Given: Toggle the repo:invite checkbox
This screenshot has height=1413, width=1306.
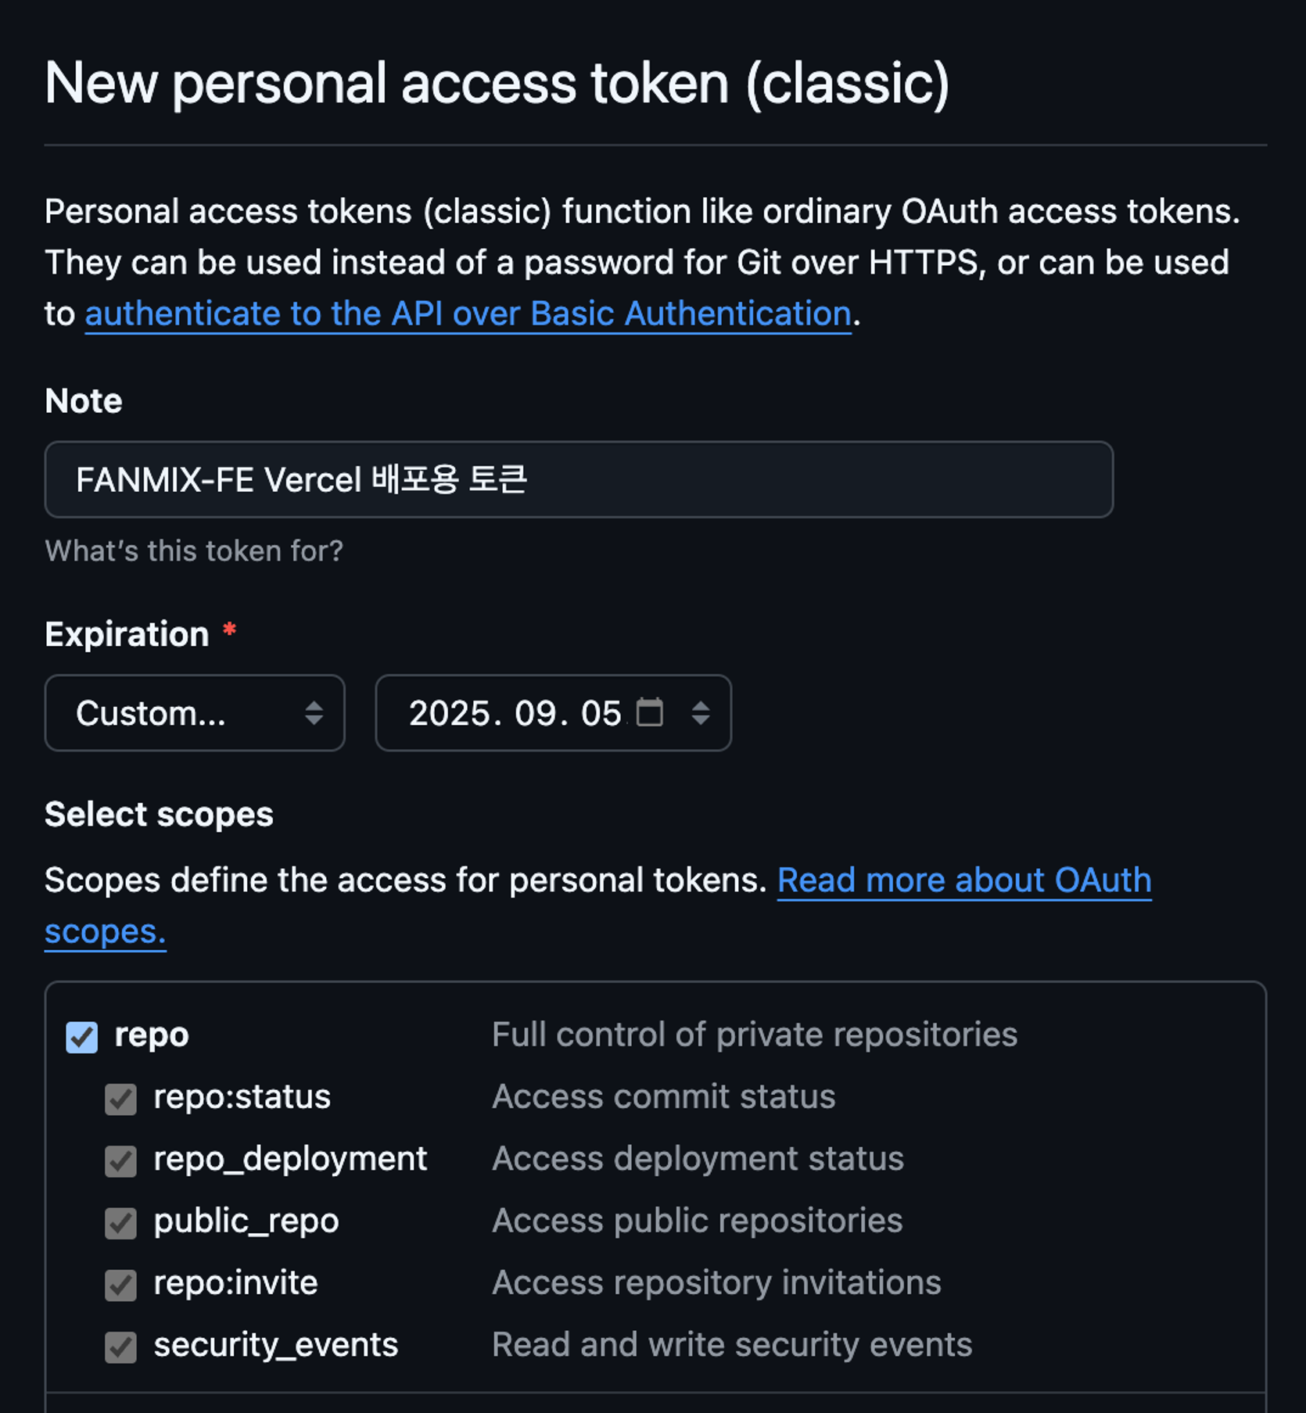Looking at the screenshot, I should tap(119, 1284).
